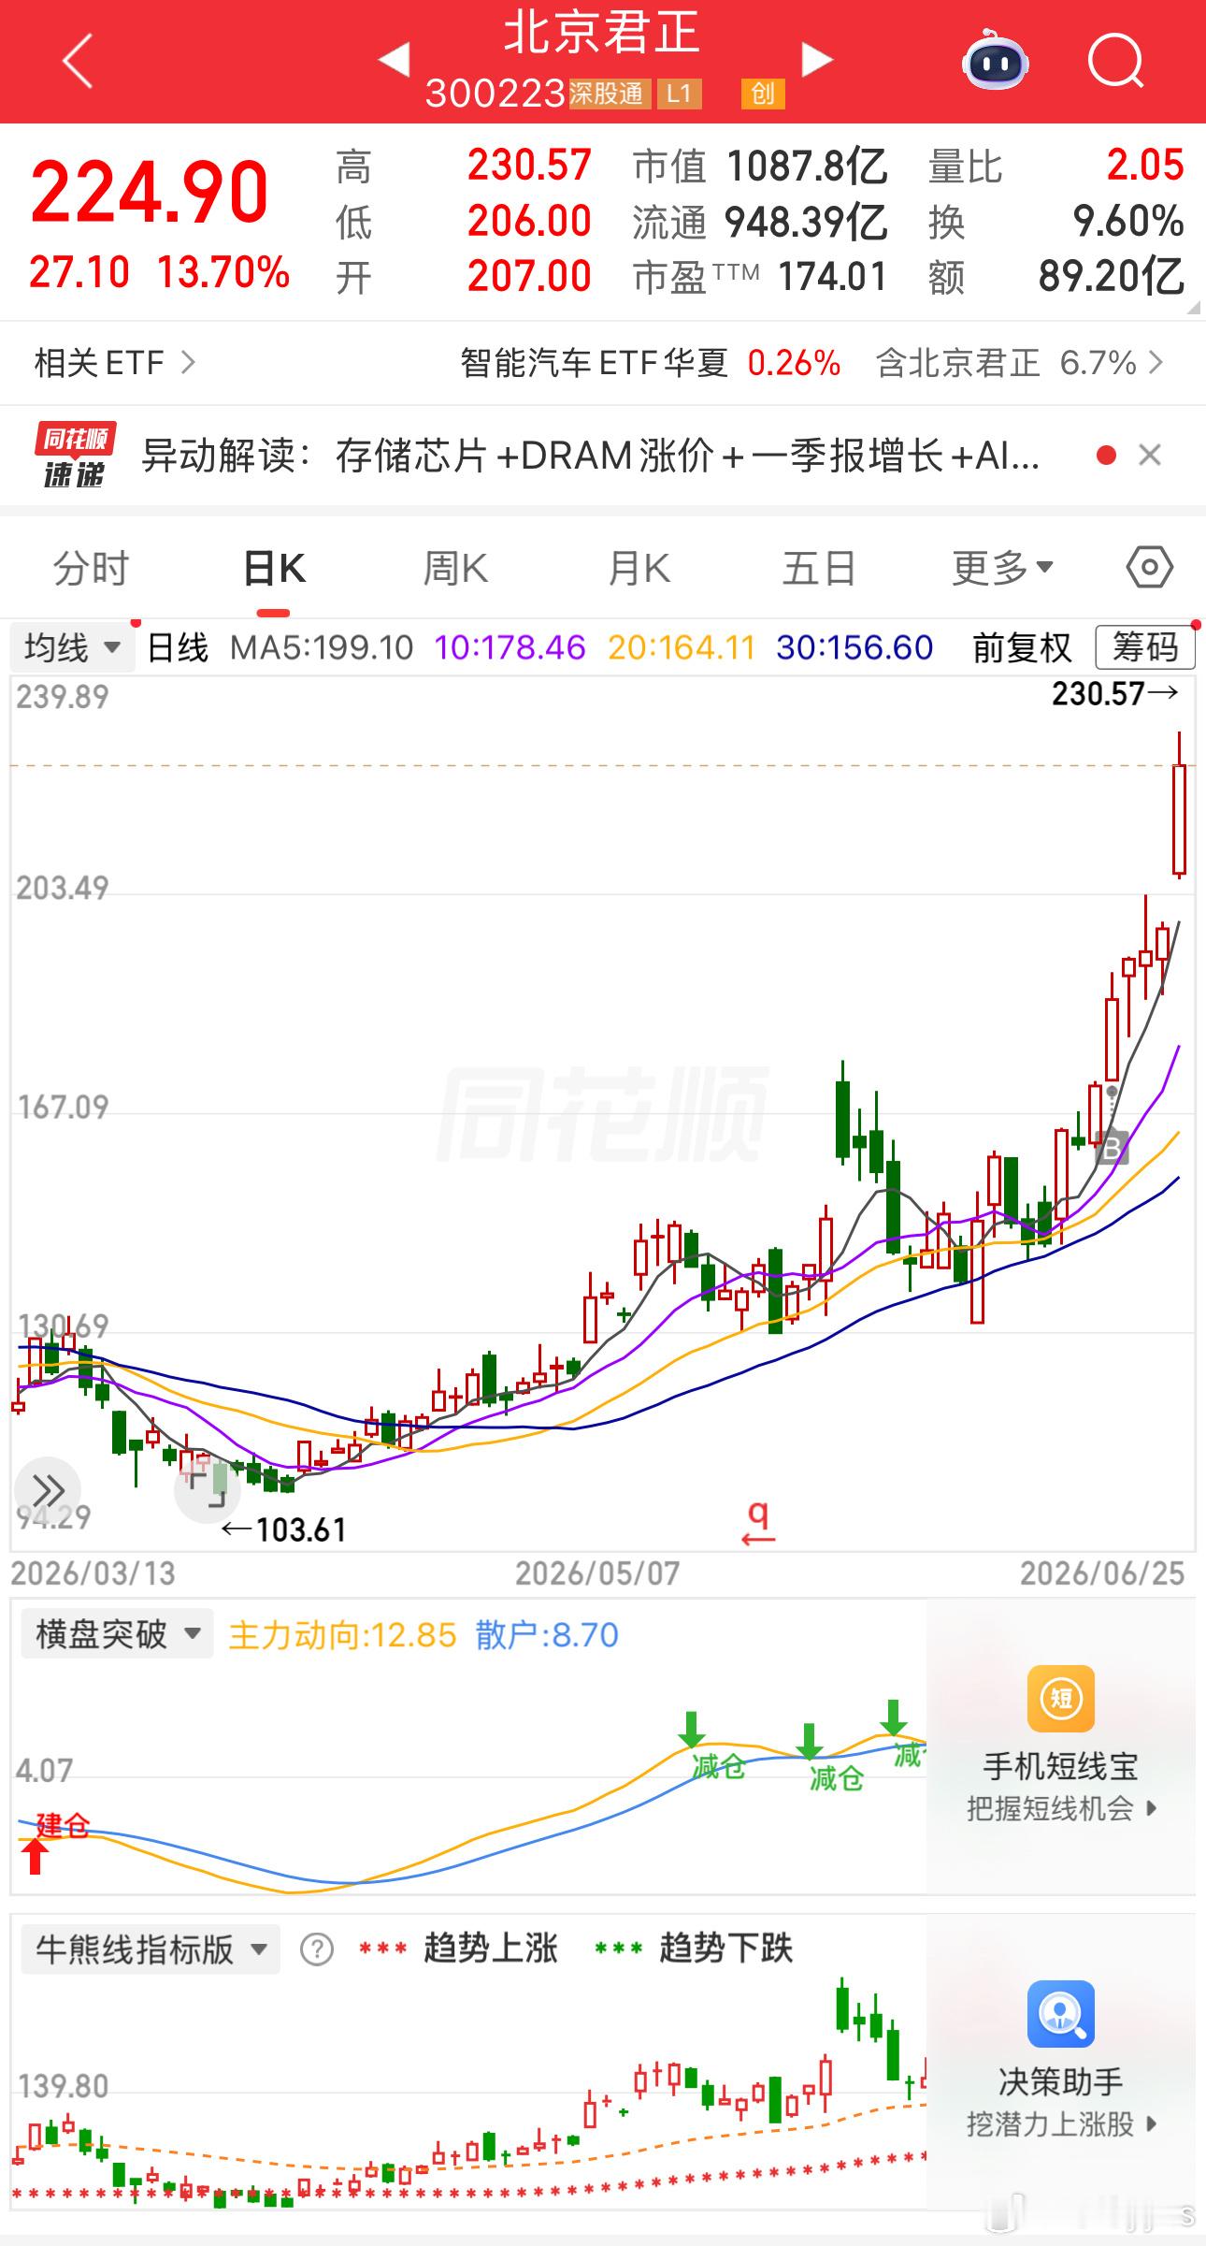
Task: Switch to 五日 tab
Action: click(819, 568)
